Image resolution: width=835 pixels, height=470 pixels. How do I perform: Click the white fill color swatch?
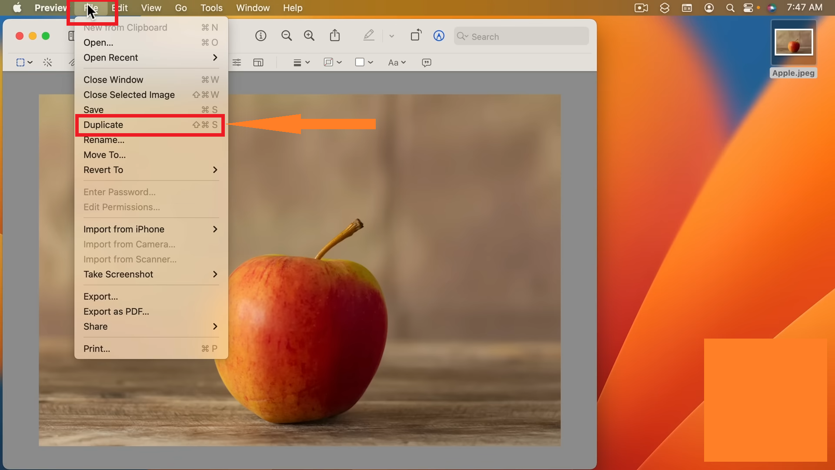tap(360, 62)
